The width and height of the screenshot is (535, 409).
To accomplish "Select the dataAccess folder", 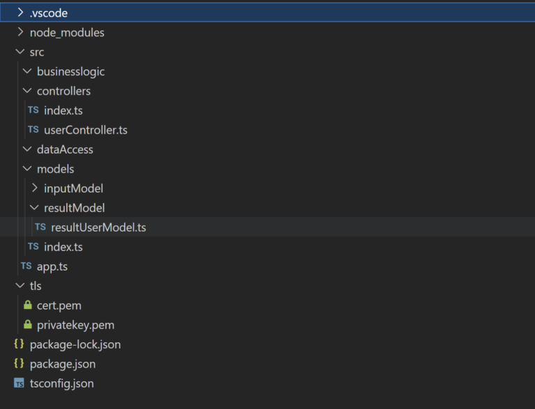I will click(x=65, y=150).
